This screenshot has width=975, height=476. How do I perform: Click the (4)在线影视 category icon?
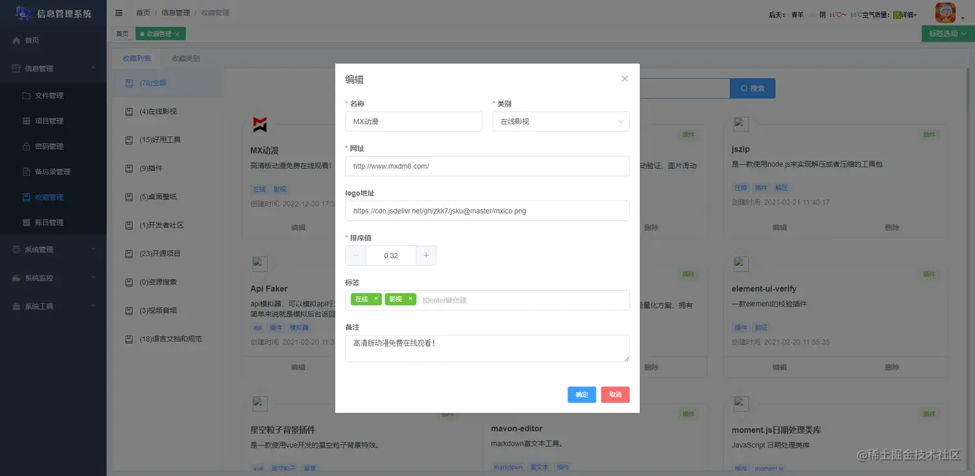tap(129, 112)
